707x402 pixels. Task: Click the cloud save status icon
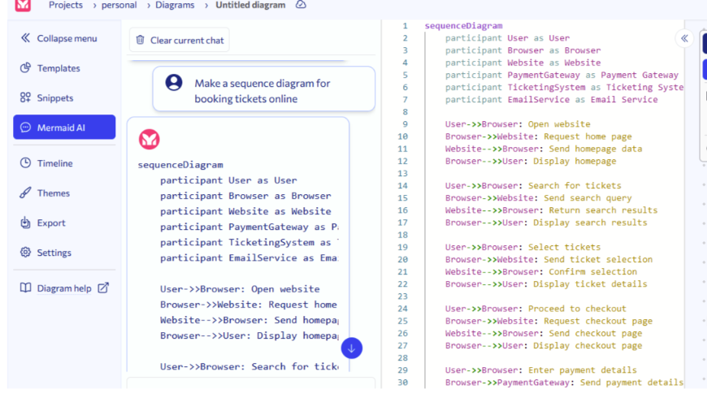point(301,5)
